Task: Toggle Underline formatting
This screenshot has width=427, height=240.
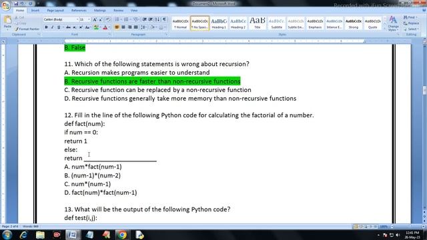Action: point(59,27)
